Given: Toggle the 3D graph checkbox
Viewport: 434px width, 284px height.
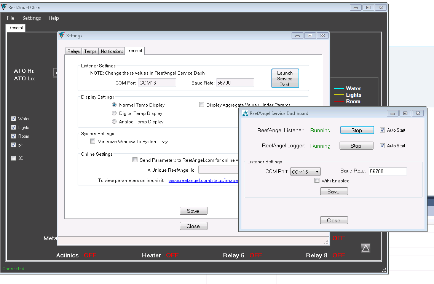Looking at the screenshot, I should coord(14,158).
